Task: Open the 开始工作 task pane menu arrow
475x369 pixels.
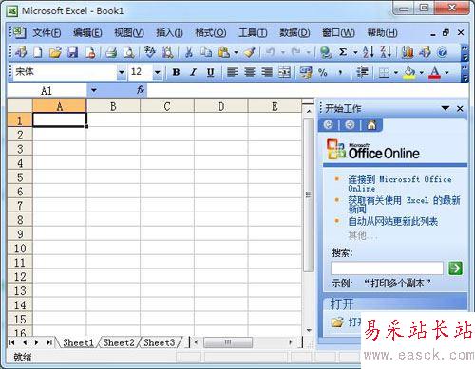Action: tap(446, 108)
